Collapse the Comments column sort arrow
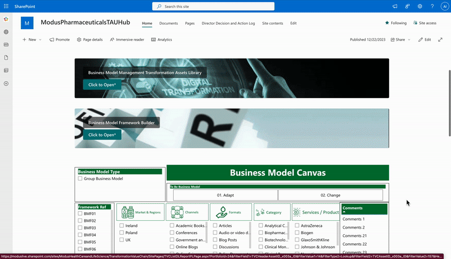 pyautogui.click(x=344, y=212)
